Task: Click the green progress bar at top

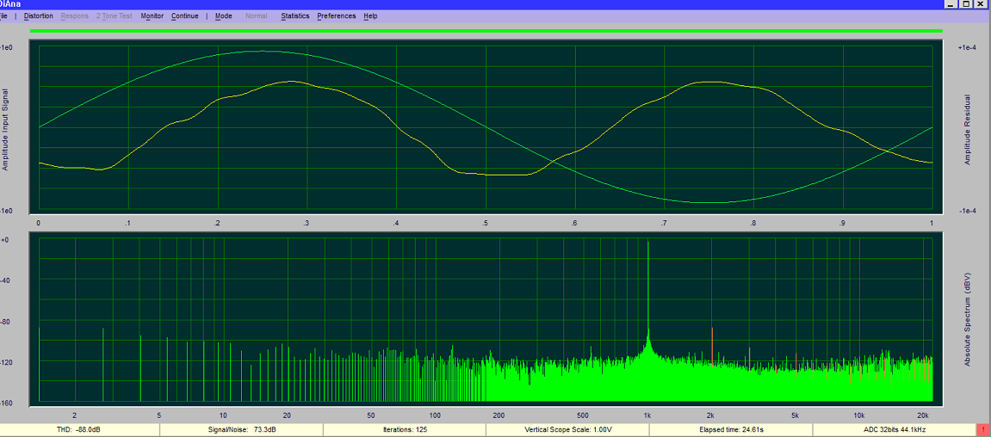Action: click(x=486, y=30)
